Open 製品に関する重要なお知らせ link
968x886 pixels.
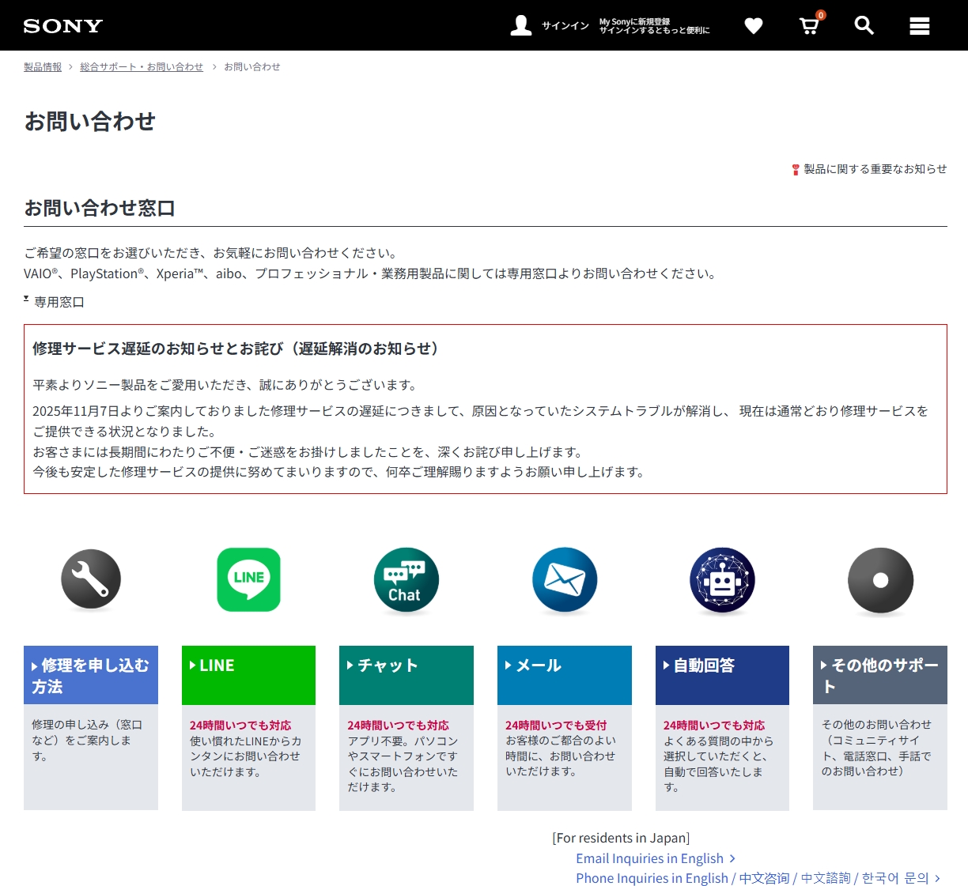[874, 169]
